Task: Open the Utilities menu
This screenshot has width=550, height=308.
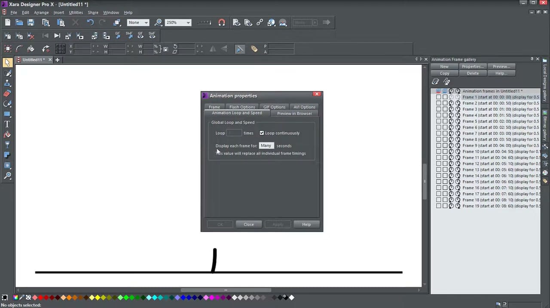Action: [x=76, y=12]
